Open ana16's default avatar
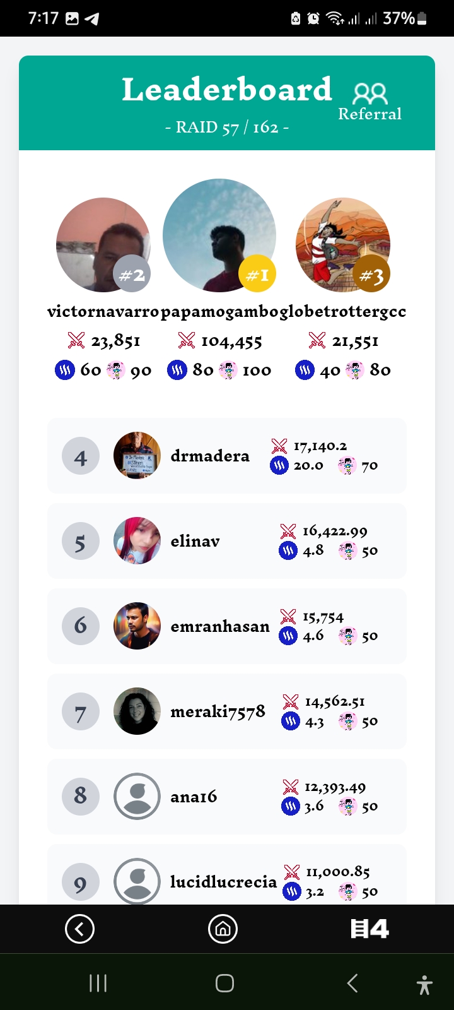The image size is (454, 1010). point(137,797)
